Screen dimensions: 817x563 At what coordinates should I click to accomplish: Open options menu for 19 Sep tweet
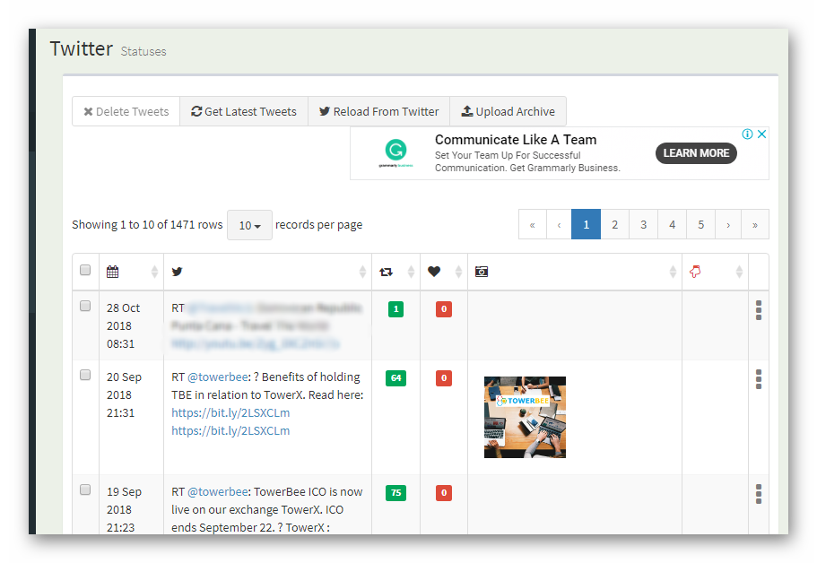(x=759, y=494)
